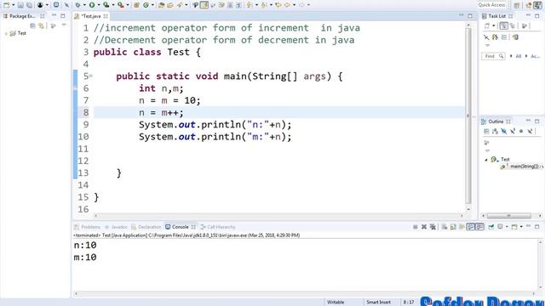
Task: Open the Call Hierarchy tab
Action: pyautogui.click(x=218, y=227)
